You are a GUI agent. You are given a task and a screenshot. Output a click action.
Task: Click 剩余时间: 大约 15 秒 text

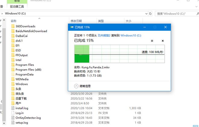87,71
